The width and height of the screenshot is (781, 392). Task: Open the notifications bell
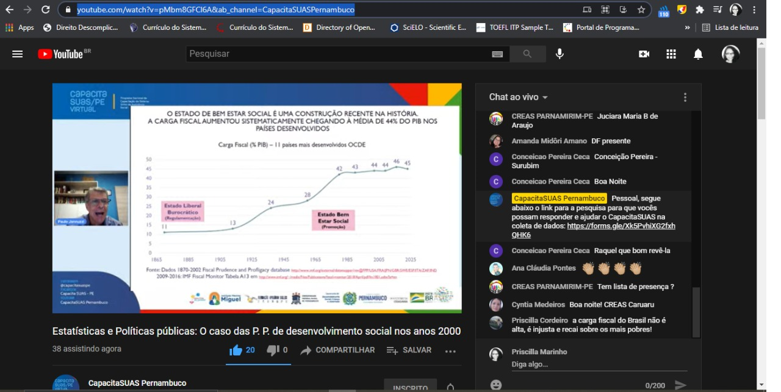tap(698, 54)
